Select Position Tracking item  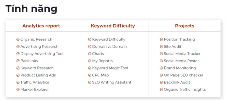(179, 39)
